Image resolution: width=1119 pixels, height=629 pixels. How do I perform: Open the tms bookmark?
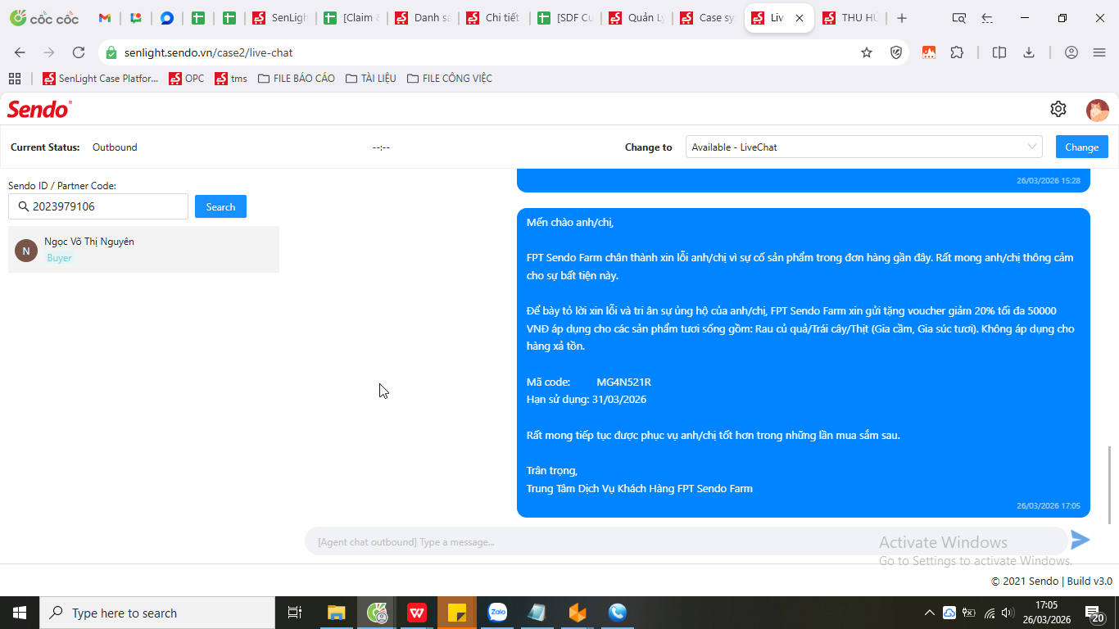pos(231,79)
